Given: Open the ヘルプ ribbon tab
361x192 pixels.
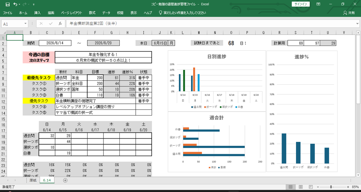Looking at the screenshot, I should [148, 13].
